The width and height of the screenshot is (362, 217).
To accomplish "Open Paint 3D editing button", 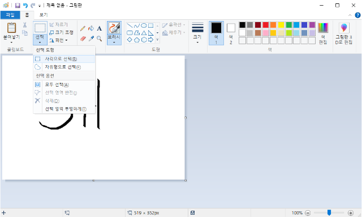I will 344,33.
